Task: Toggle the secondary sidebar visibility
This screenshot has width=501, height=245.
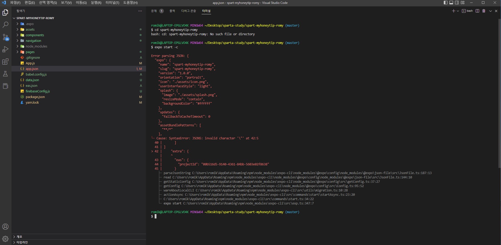Action: [x=457, y=3]
